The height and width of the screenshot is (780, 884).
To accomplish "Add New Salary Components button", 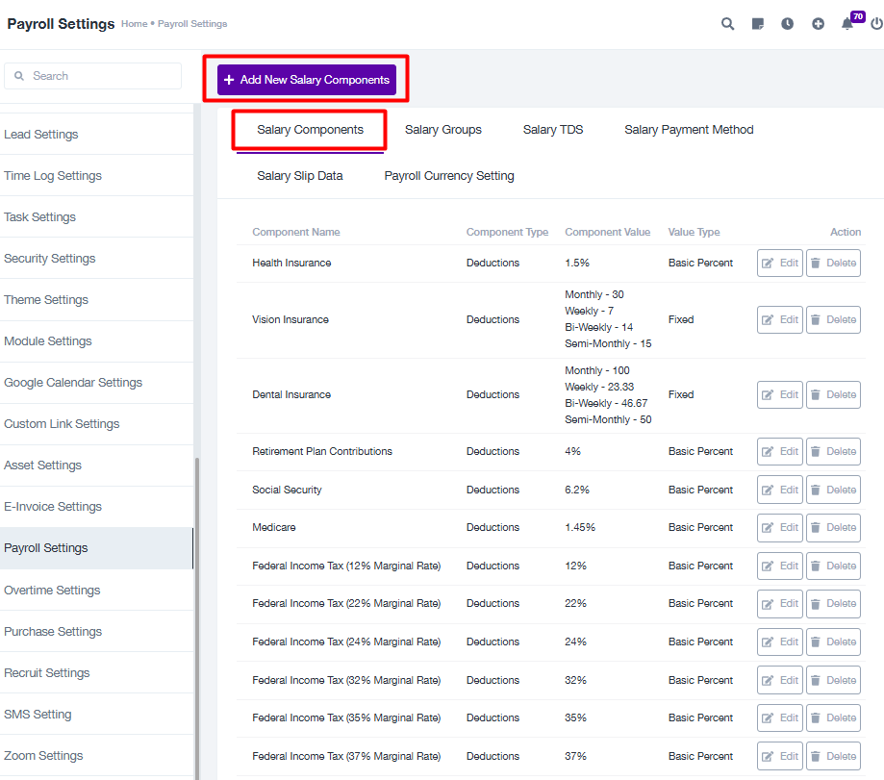I will [x=307, y=80].
